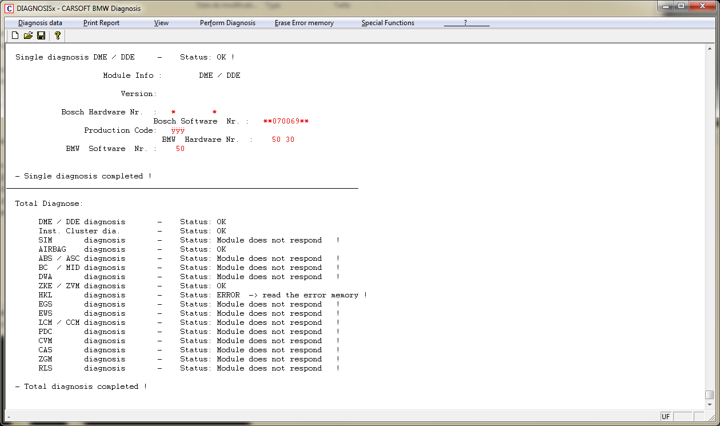The image size is (720, 426).
Task: Click the ABS / ASC diagnosis row
Action: pyautogui.click(x=189, y=258)
